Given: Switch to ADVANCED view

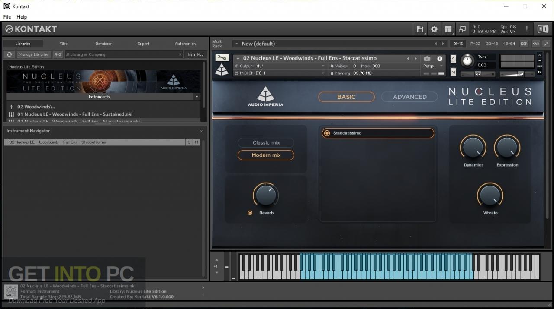Looking at the screenshot, I should [x=409, y=97].
